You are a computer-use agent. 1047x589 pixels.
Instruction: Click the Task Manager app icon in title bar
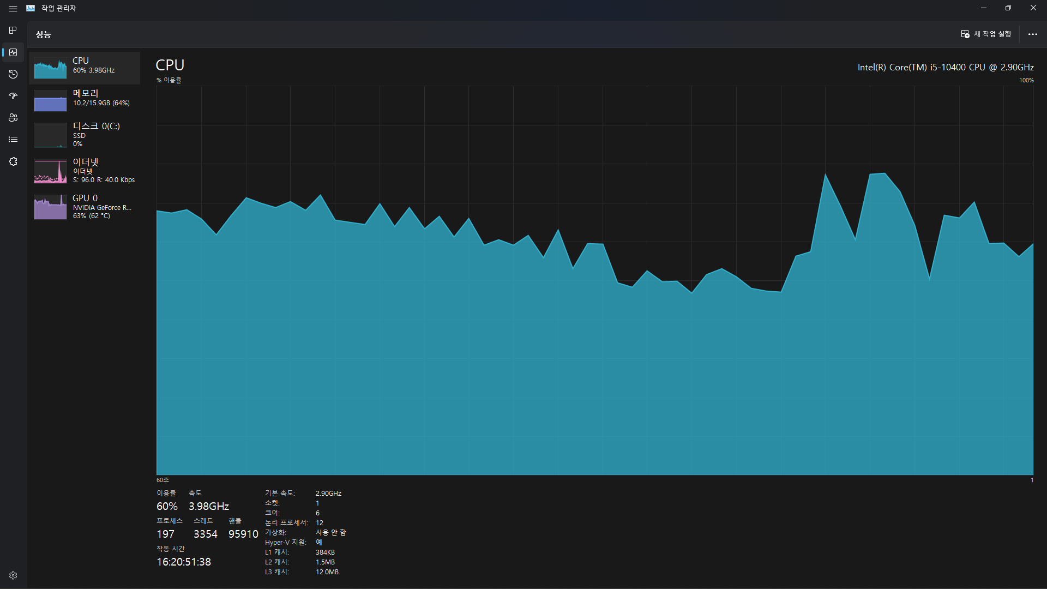coord(31,8)
